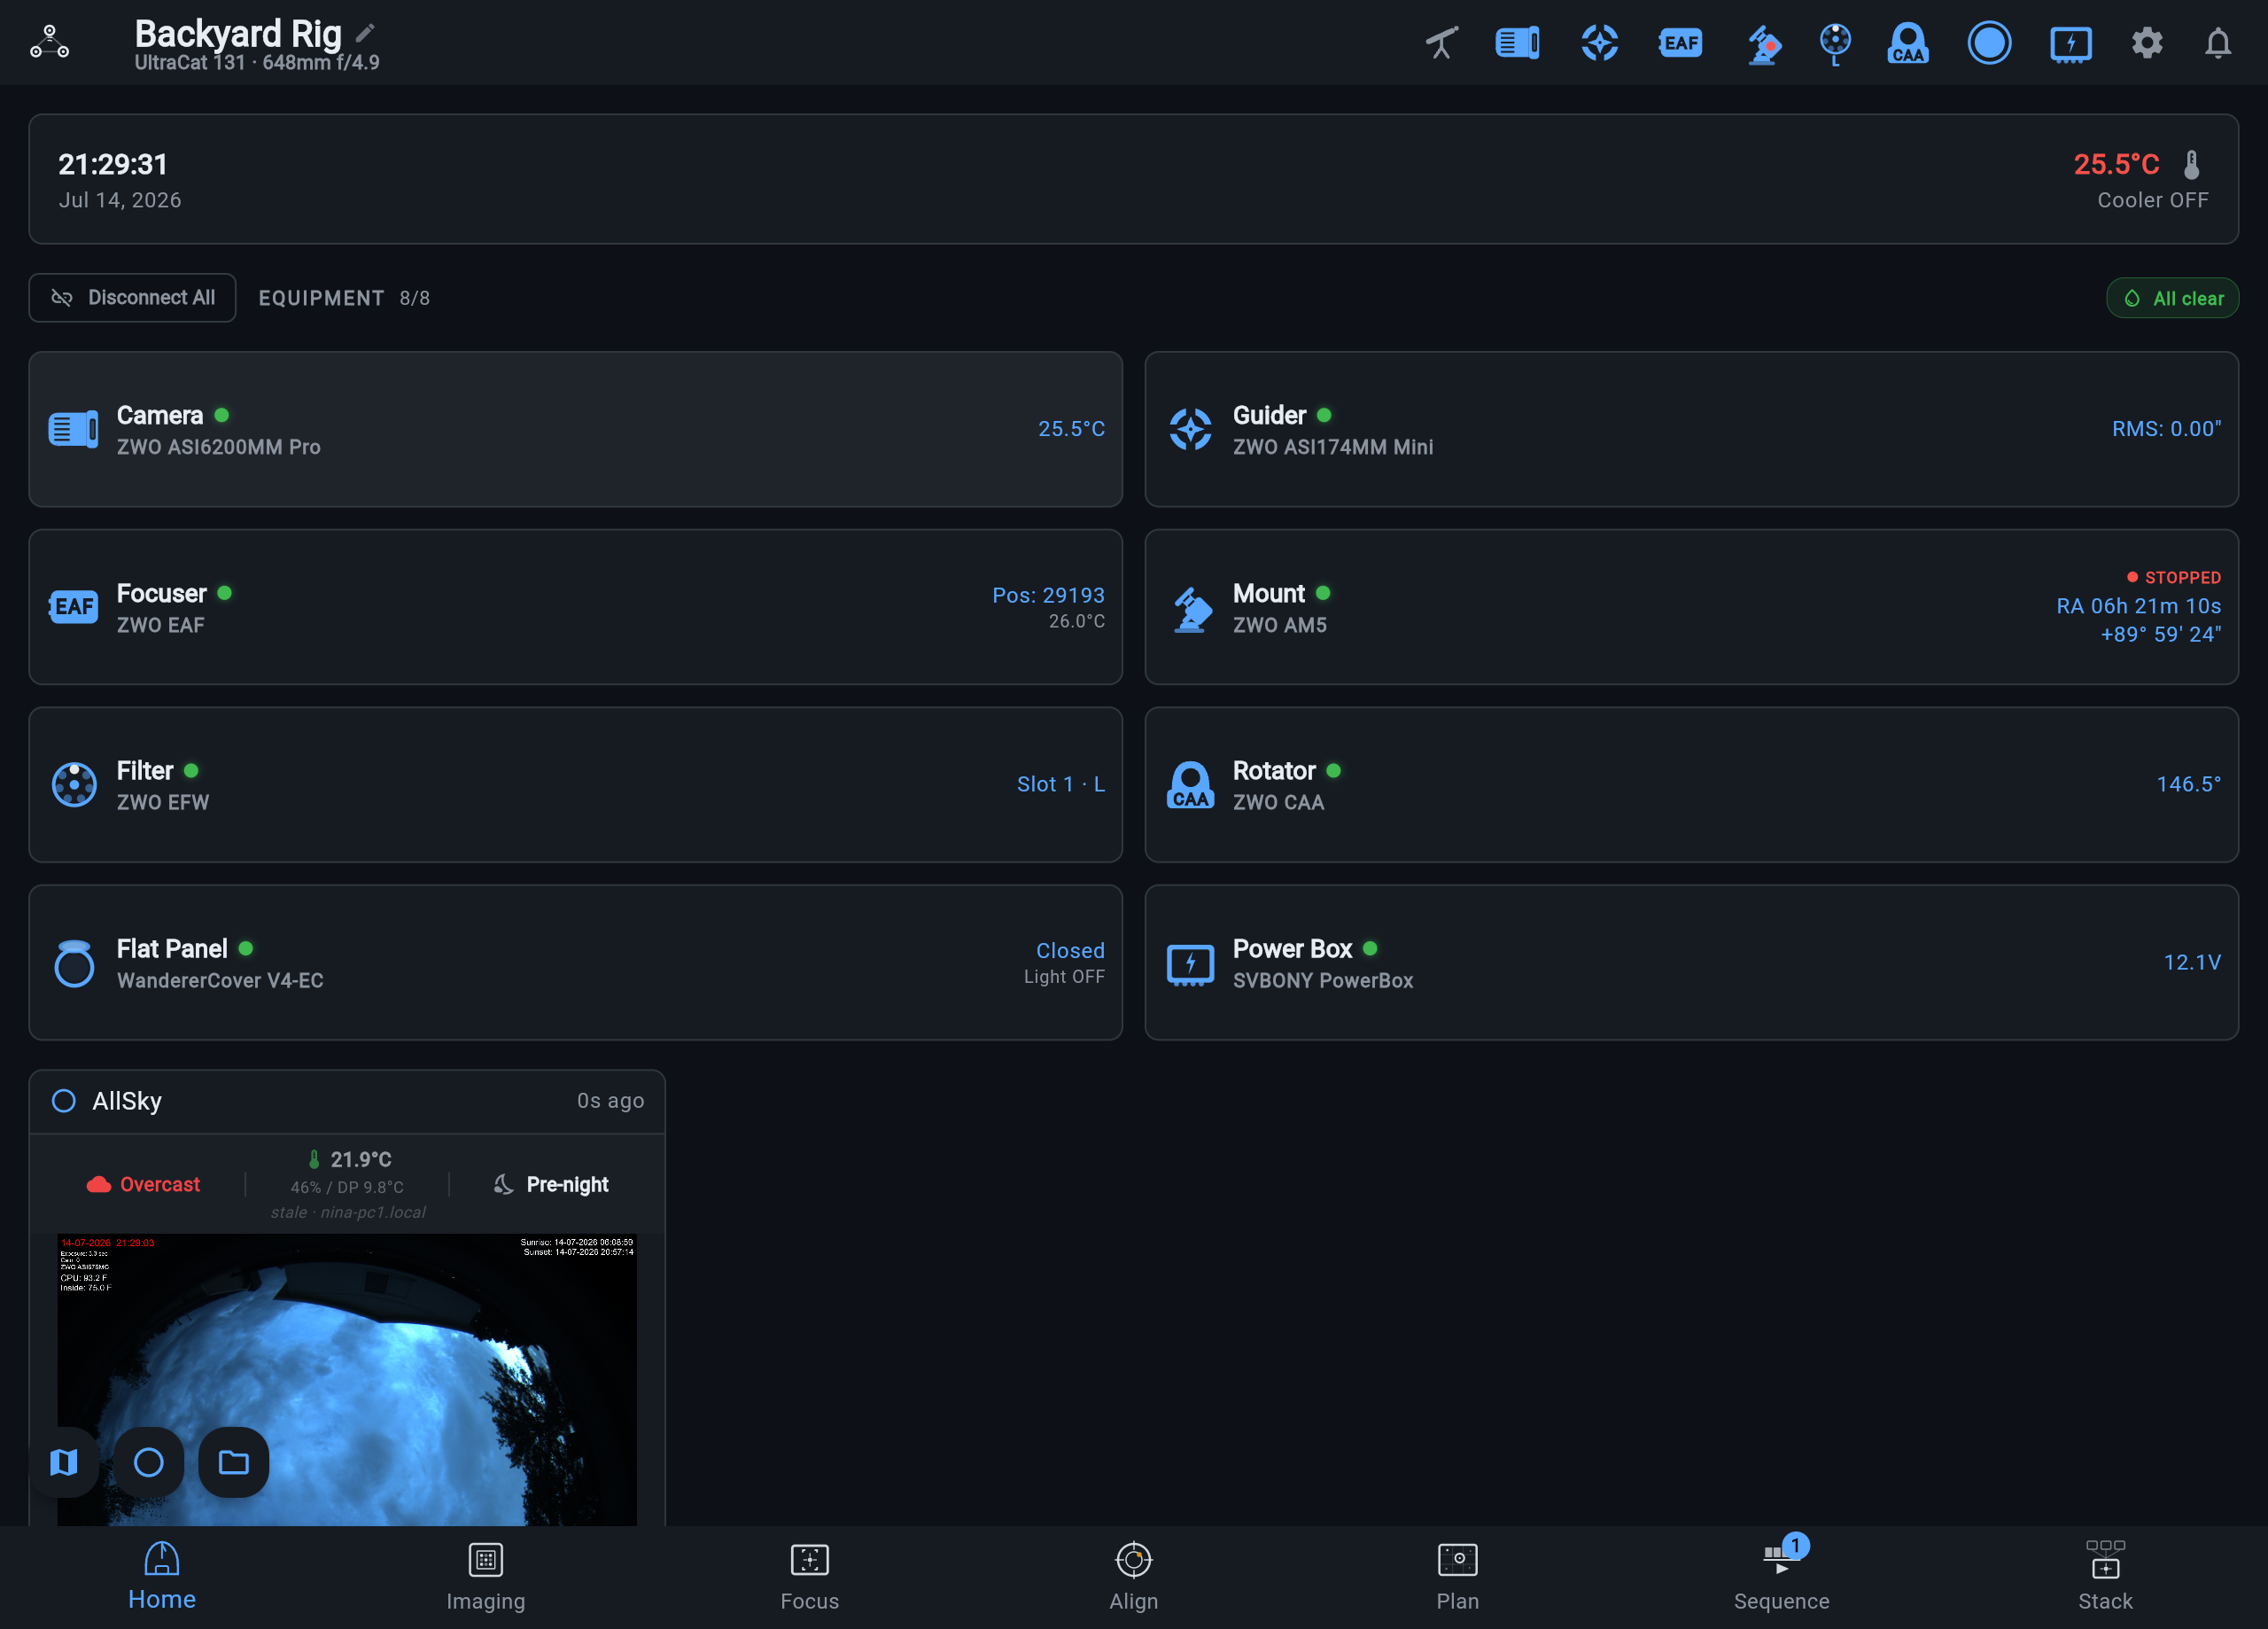Open the Align tab
This screenshot has width=2268, height=1629.
pyautogui.click(x=1134, y=1576)
